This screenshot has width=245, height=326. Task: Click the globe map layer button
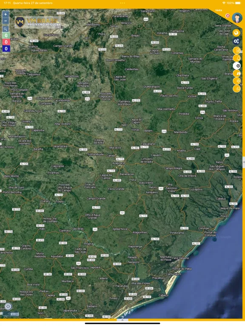coord(236,33)
